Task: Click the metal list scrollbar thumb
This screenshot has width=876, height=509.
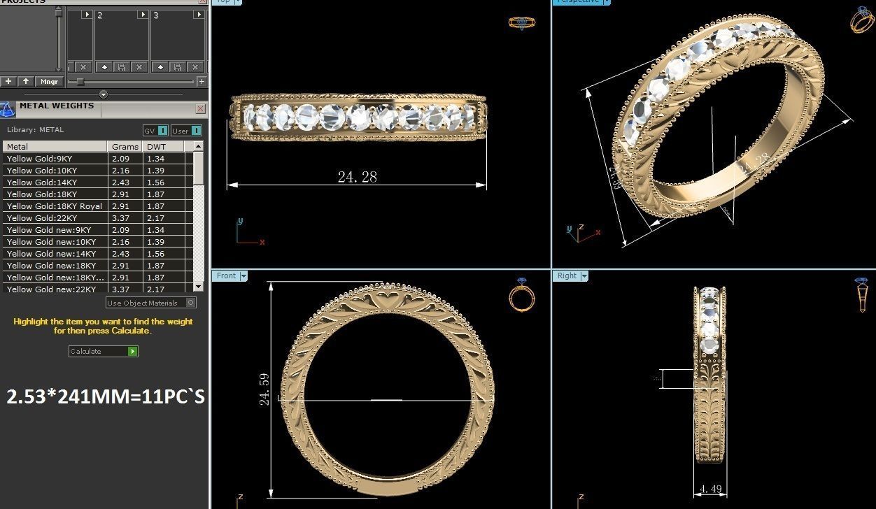Action: pyautogui.click(x=199, y=168)
